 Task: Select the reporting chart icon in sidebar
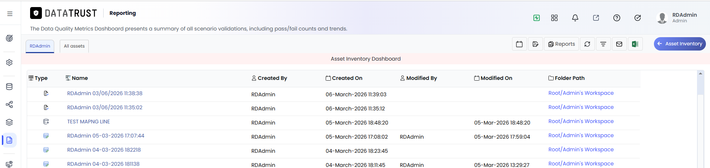point(10,140)
